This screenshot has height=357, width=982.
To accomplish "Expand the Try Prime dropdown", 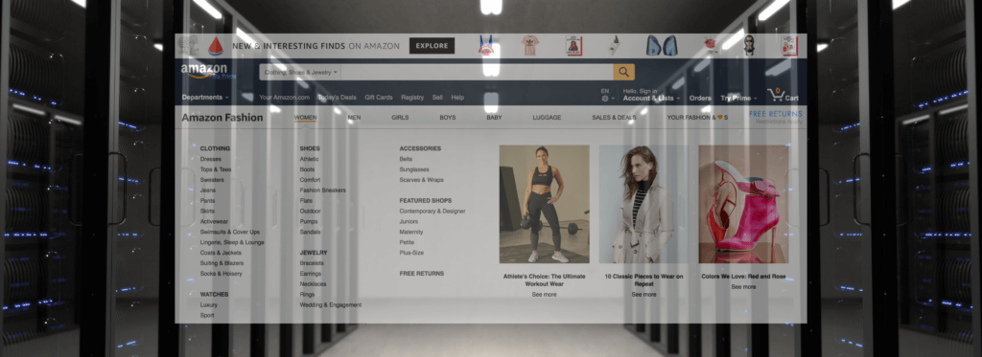I will pyautogui.click(x=738, y=99).
